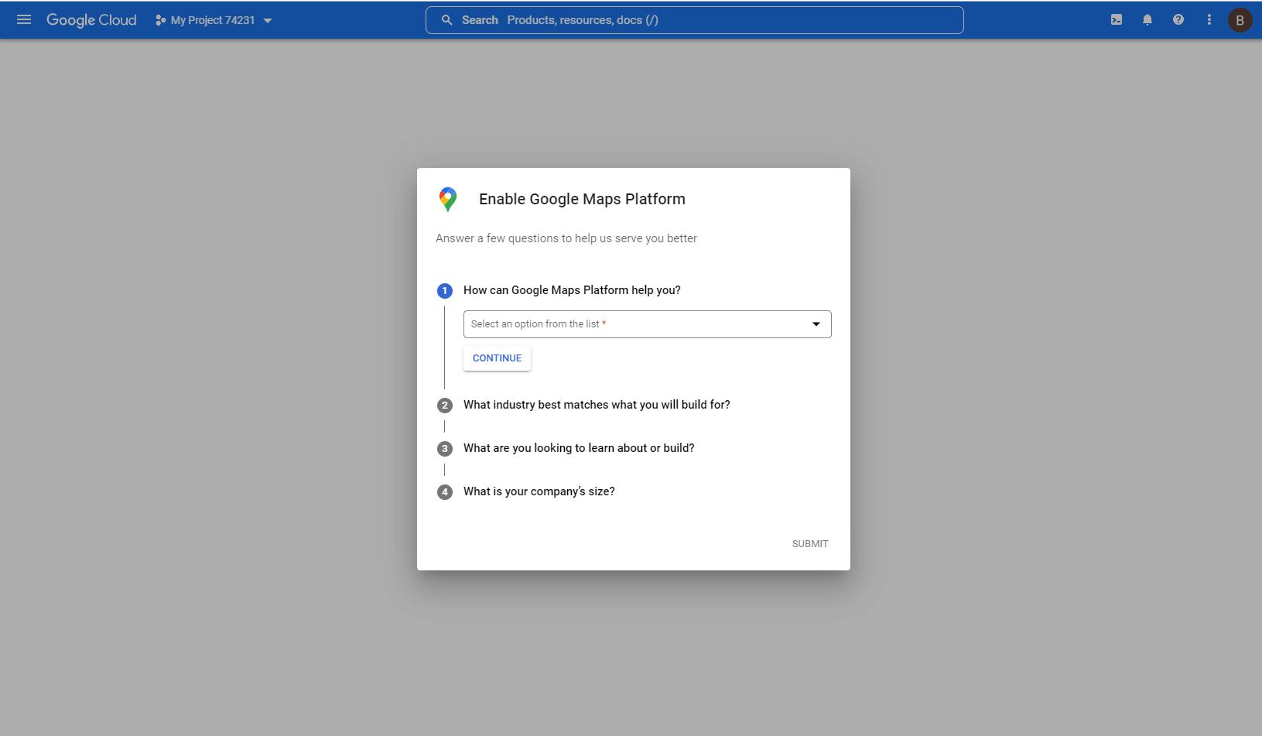Open the hamburger navigation menu

(24, 20)
